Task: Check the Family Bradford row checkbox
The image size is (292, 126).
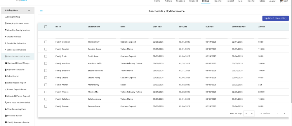Action: point(46,71)
